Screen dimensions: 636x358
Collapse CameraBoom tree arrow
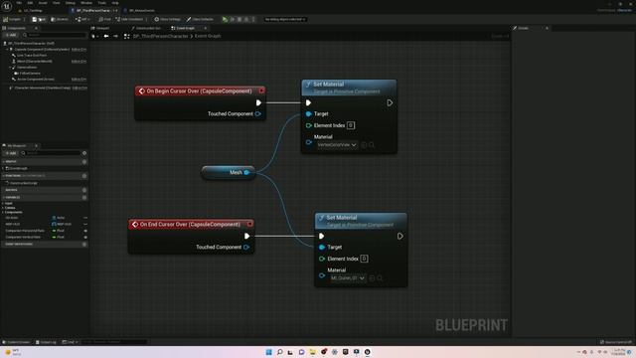(x=10, y=68)
